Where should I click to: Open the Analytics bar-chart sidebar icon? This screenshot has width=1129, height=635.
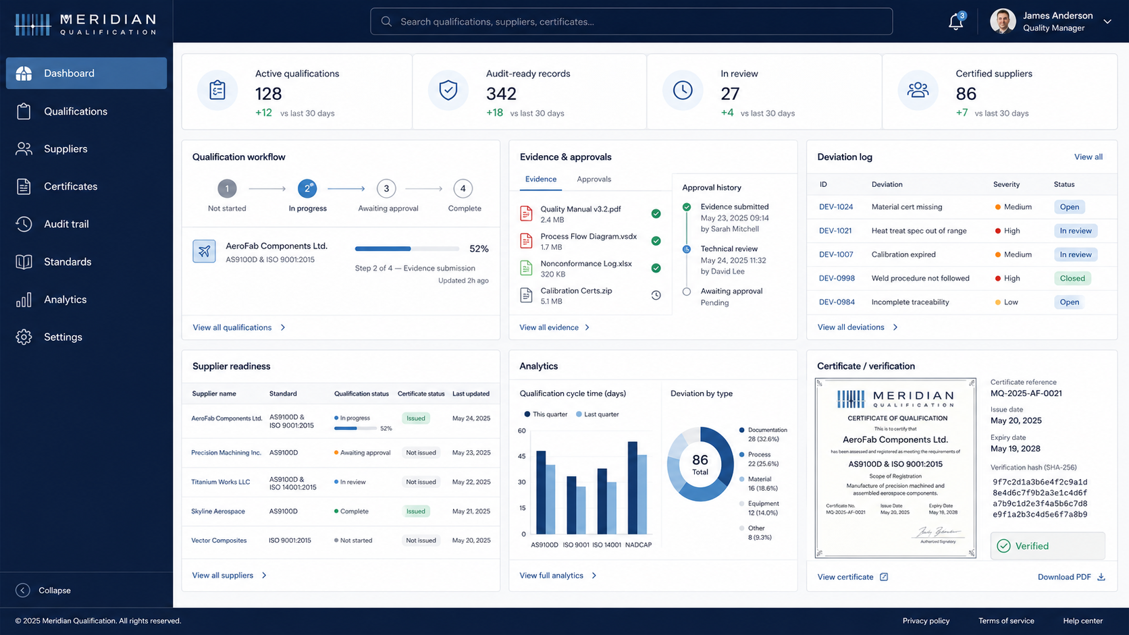(x=24, y=300)
